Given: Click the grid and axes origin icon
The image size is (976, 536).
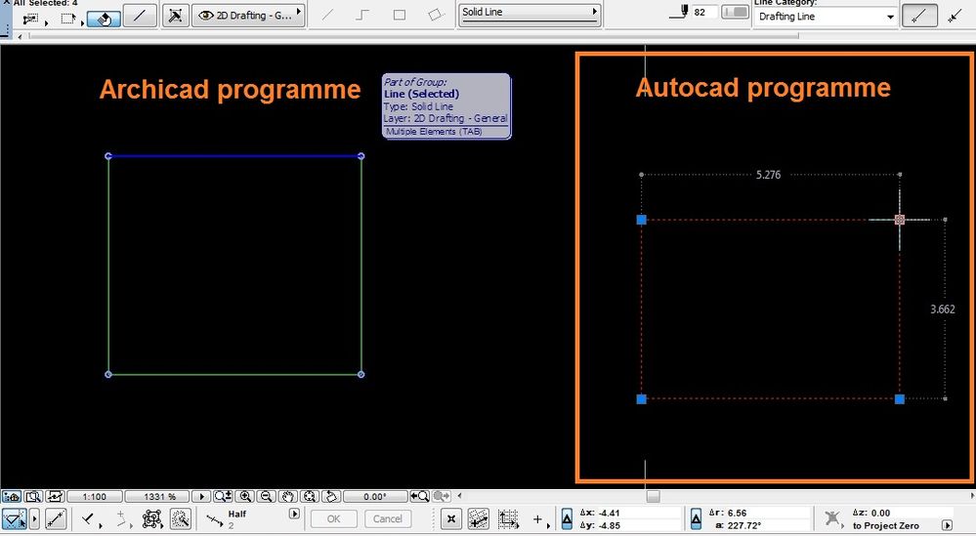Looking at the screenshot, I should 509,518.
